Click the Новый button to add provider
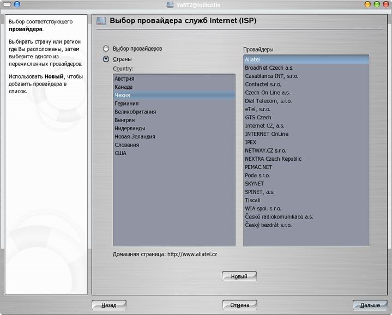Image resolution: width=392 pixels, height=315 pixels. coord(239,276)
